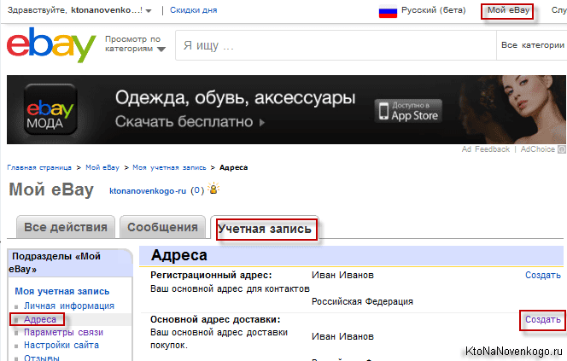Click the AdChoice icon below the banner

point(562,148)
